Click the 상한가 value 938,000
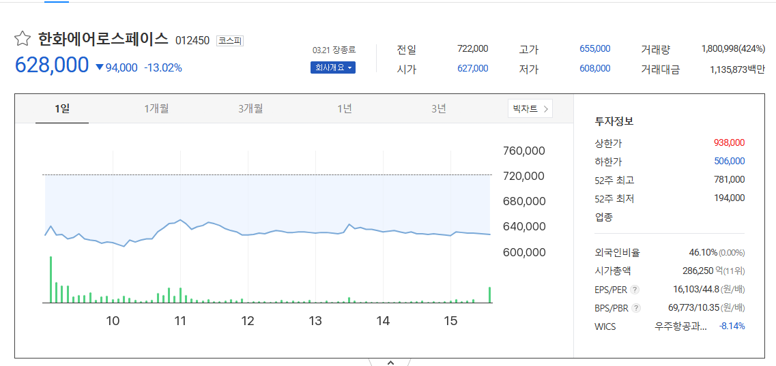Screen dimensions: 776x366 729,142
